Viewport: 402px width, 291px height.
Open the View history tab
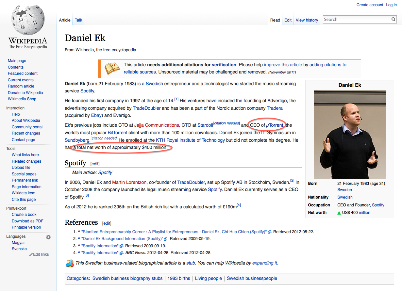(307, 20)
